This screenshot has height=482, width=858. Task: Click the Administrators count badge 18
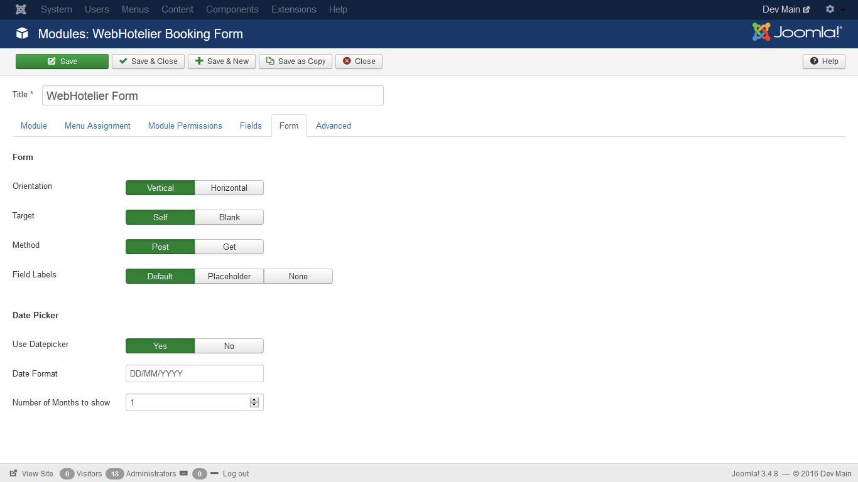pyautogui.click(x=114, y=474)
